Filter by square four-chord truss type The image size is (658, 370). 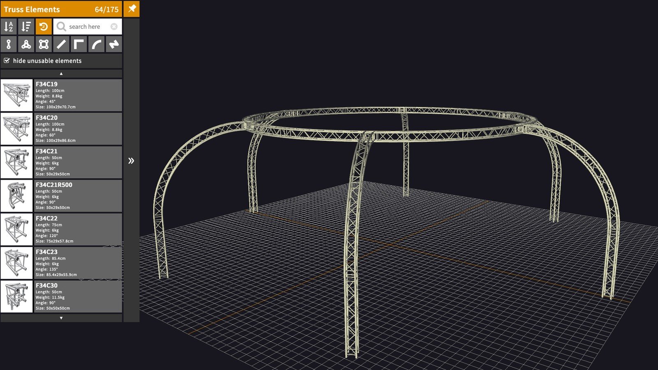tap(44, 44)
